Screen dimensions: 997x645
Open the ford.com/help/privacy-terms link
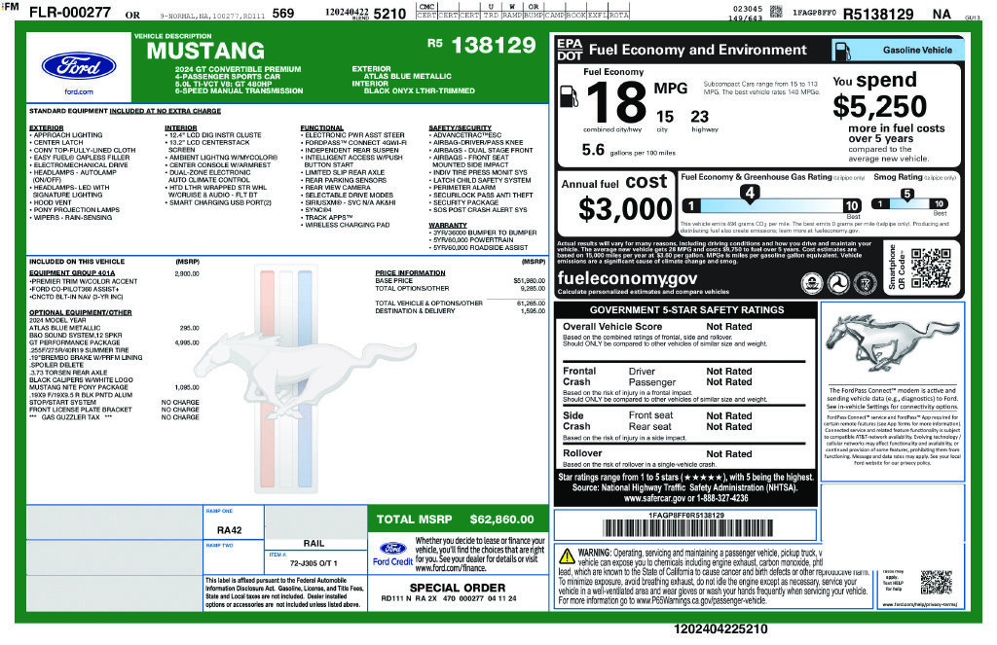[x=919, y=604]
